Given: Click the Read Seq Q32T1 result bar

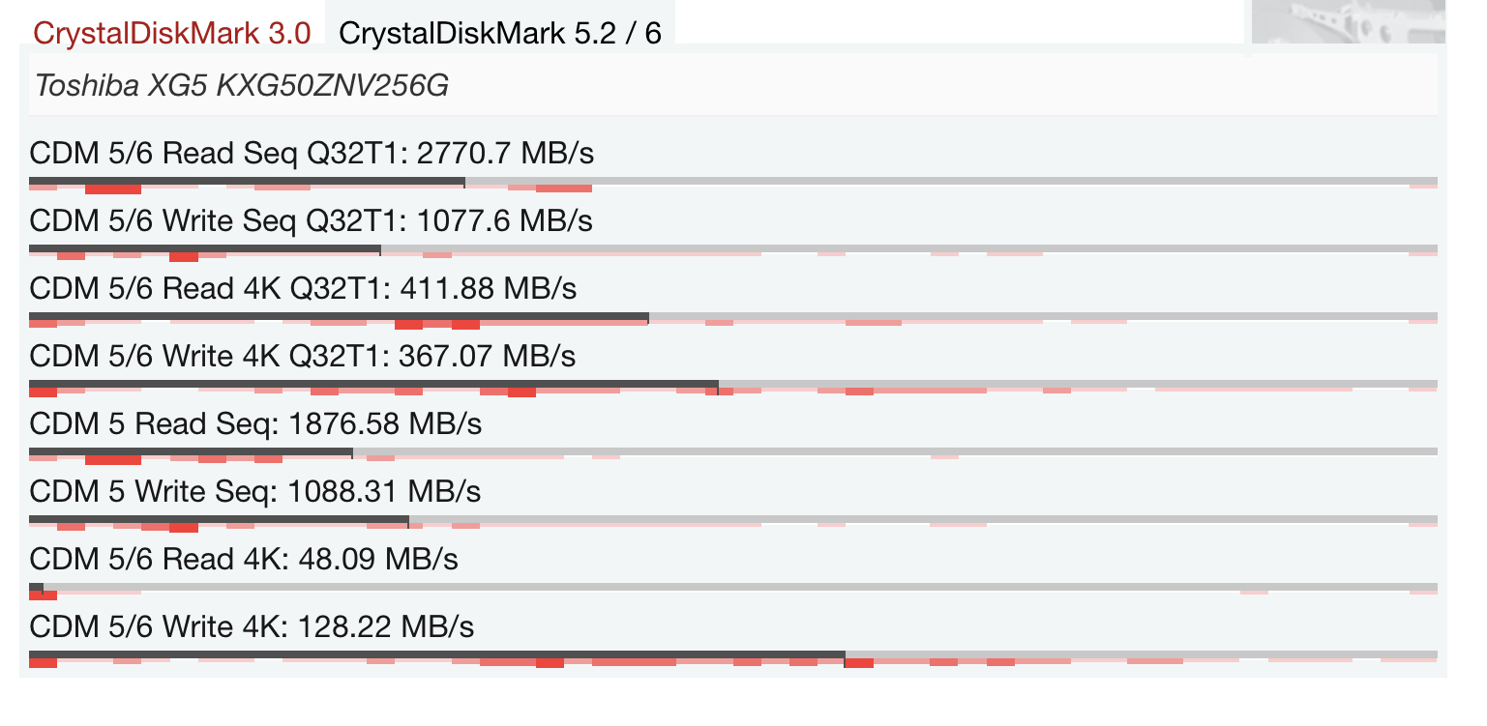Looking at the screenshot, I should [733, 184].
